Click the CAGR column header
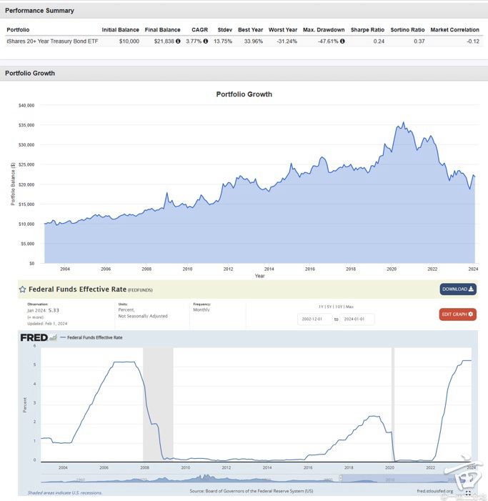Image resolution: width=488 pixels, height=501 pixels. pyautogui.click(x=199, y=30)
